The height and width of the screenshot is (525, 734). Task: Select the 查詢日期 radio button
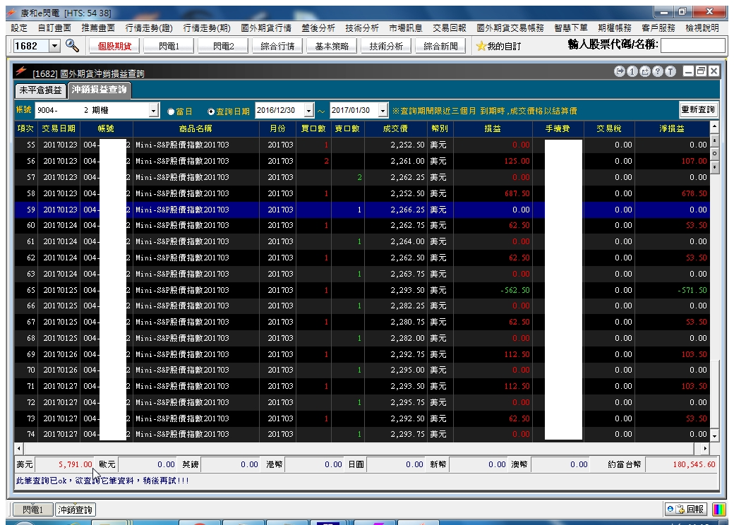211,111
